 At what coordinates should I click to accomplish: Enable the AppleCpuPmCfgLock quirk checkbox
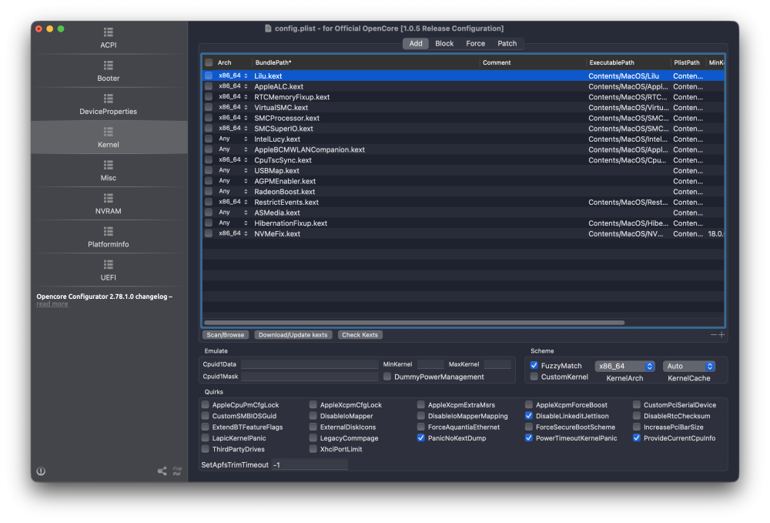point(206,404)
